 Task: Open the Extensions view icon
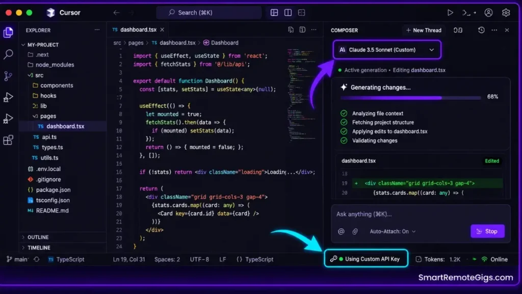coord(8,140)
